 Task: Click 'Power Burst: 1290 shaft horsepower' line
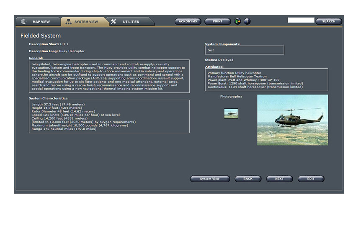[x=255, y=83]
